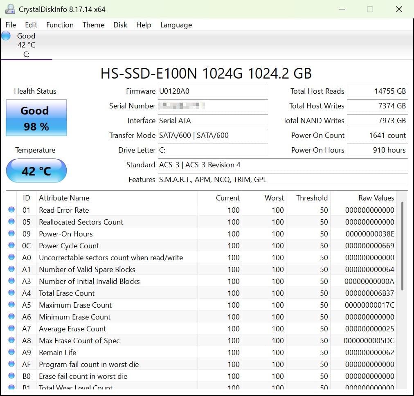The height and width of the screenshot is (396, 414).
Task: Click Power On Count value 1641 count
Action: tap(377, 135)
